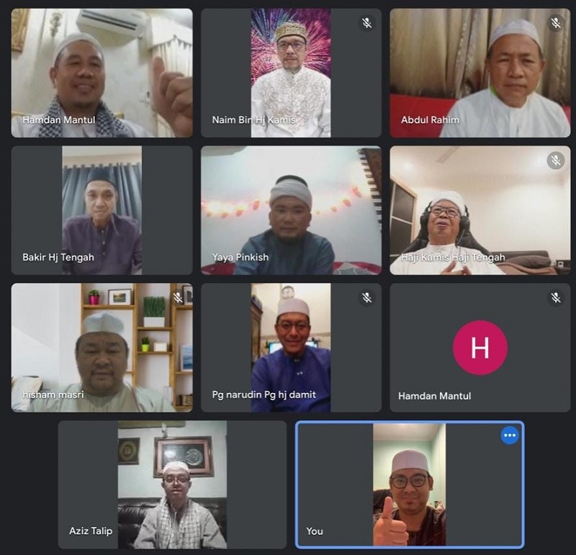Click the 'Pg narudin Pg hj damit' name label

point(264,395)
